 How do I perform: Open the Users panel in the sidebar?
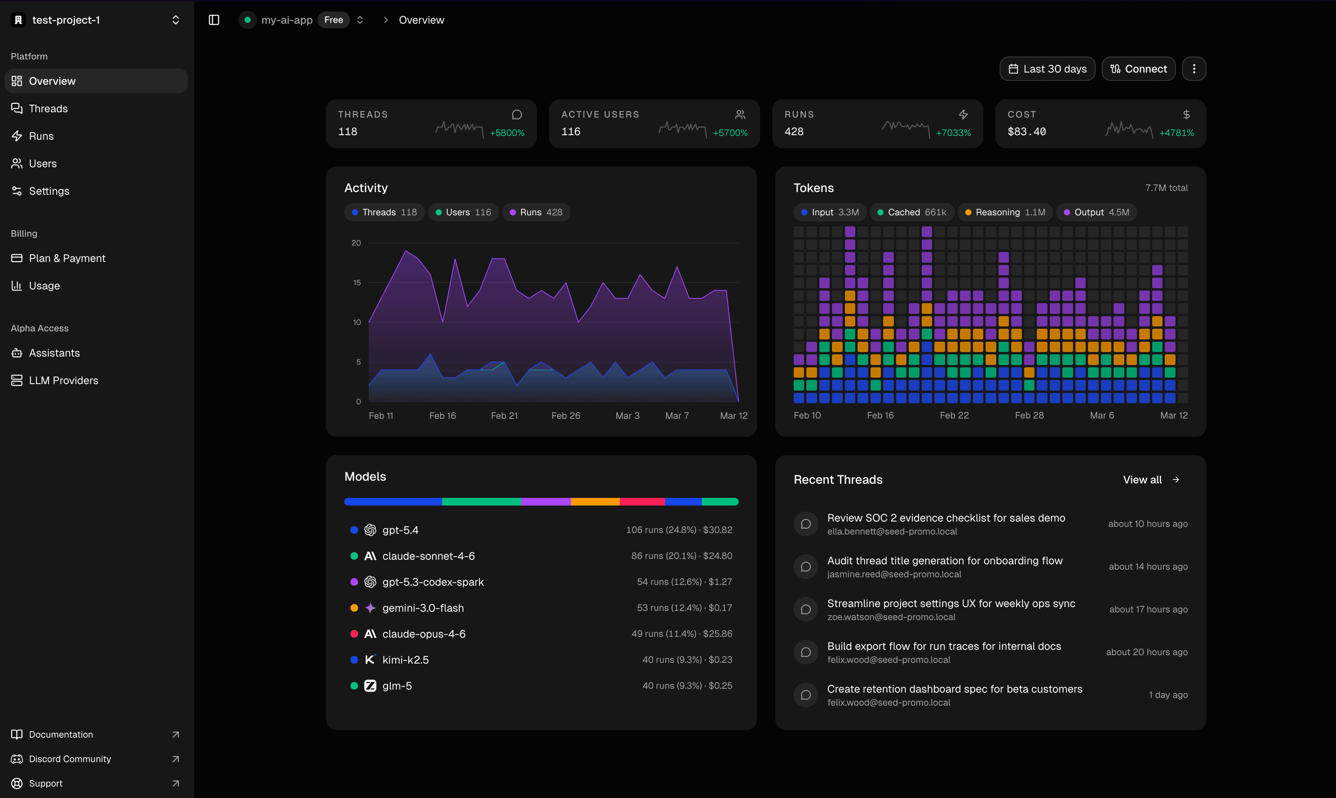coord(43,163)
